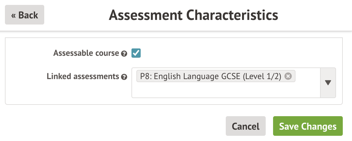Delete linked assessment via its x icon
Image resolution: width=352 pixels, height=141 pixels.
point(288,76)
